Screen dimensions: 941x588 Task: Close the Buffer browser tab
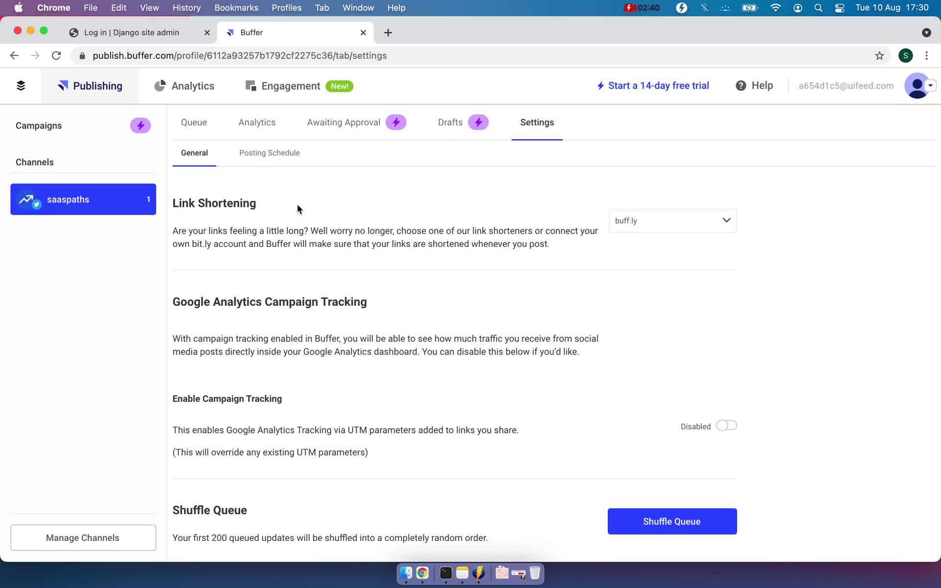point(363,33)
